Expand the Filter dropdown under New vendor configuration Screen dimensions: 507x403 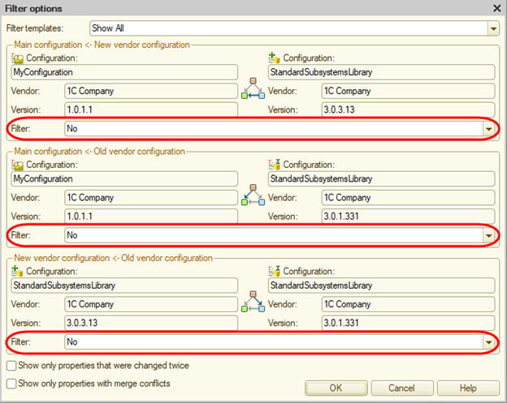[488, 128]
